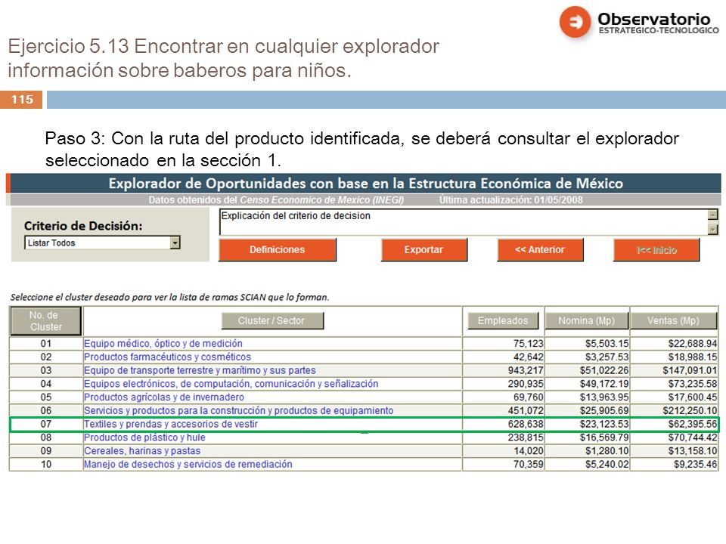Open Servicios y productos para la construcción link
The width and height of the screenshot is (726, 544).
click(238, 411)
